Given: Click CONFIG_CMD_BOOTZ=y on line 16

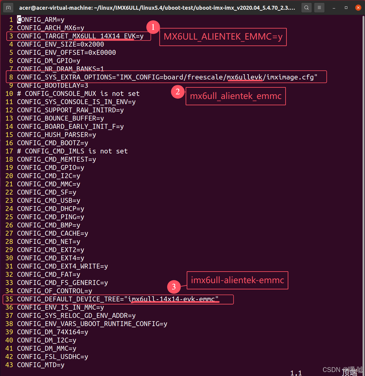Looking at the screenshot, I should (x=52, y=143).
